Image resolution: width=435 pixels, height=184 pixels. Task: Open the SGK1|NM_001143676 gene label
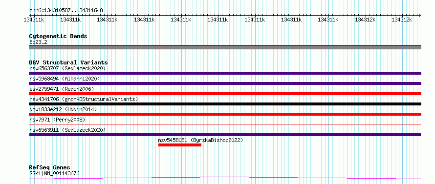(x=54, y=174)
